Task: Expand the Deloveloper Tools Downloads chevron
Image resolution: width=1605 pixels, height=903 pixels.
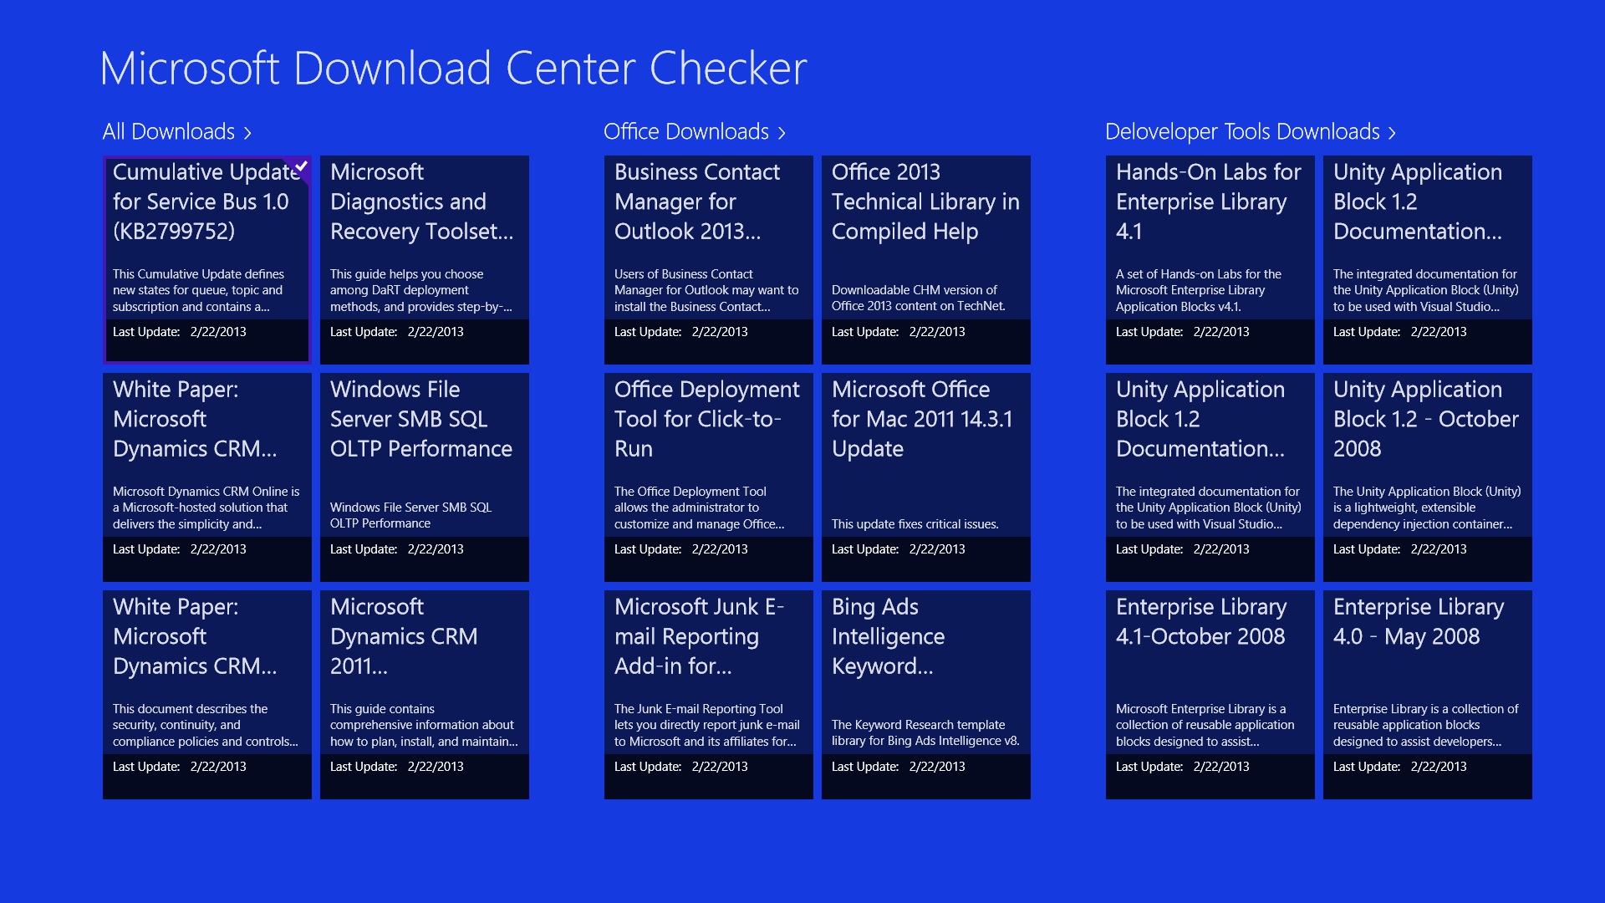Action: click(1390, 132)
